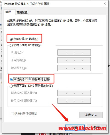Select 使用下面的 DNS 服务器地址 option
Viewport: 110px width, 135px height.
click(11, 86)
